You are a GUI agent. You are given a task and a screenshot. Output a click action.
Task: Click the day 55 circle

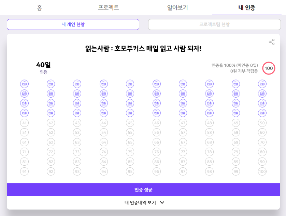[x=130, y=133]
